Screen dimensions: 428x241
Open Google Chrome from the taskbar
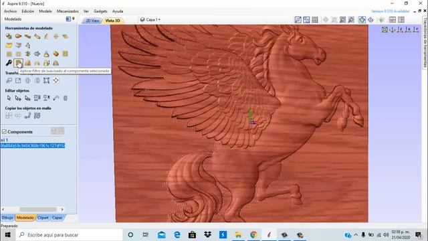[253, 235]
